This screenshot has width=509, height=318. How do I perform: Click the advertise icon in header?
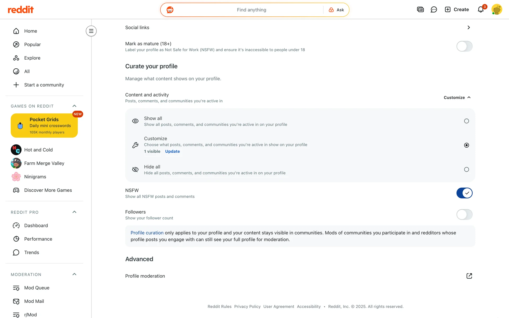pyautogui.click(x=420, y=10)
